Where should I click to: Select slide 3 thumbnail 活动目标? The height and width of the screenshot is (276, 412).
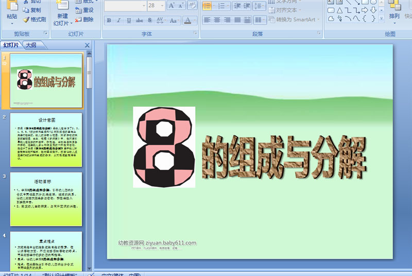pos(46,199)
